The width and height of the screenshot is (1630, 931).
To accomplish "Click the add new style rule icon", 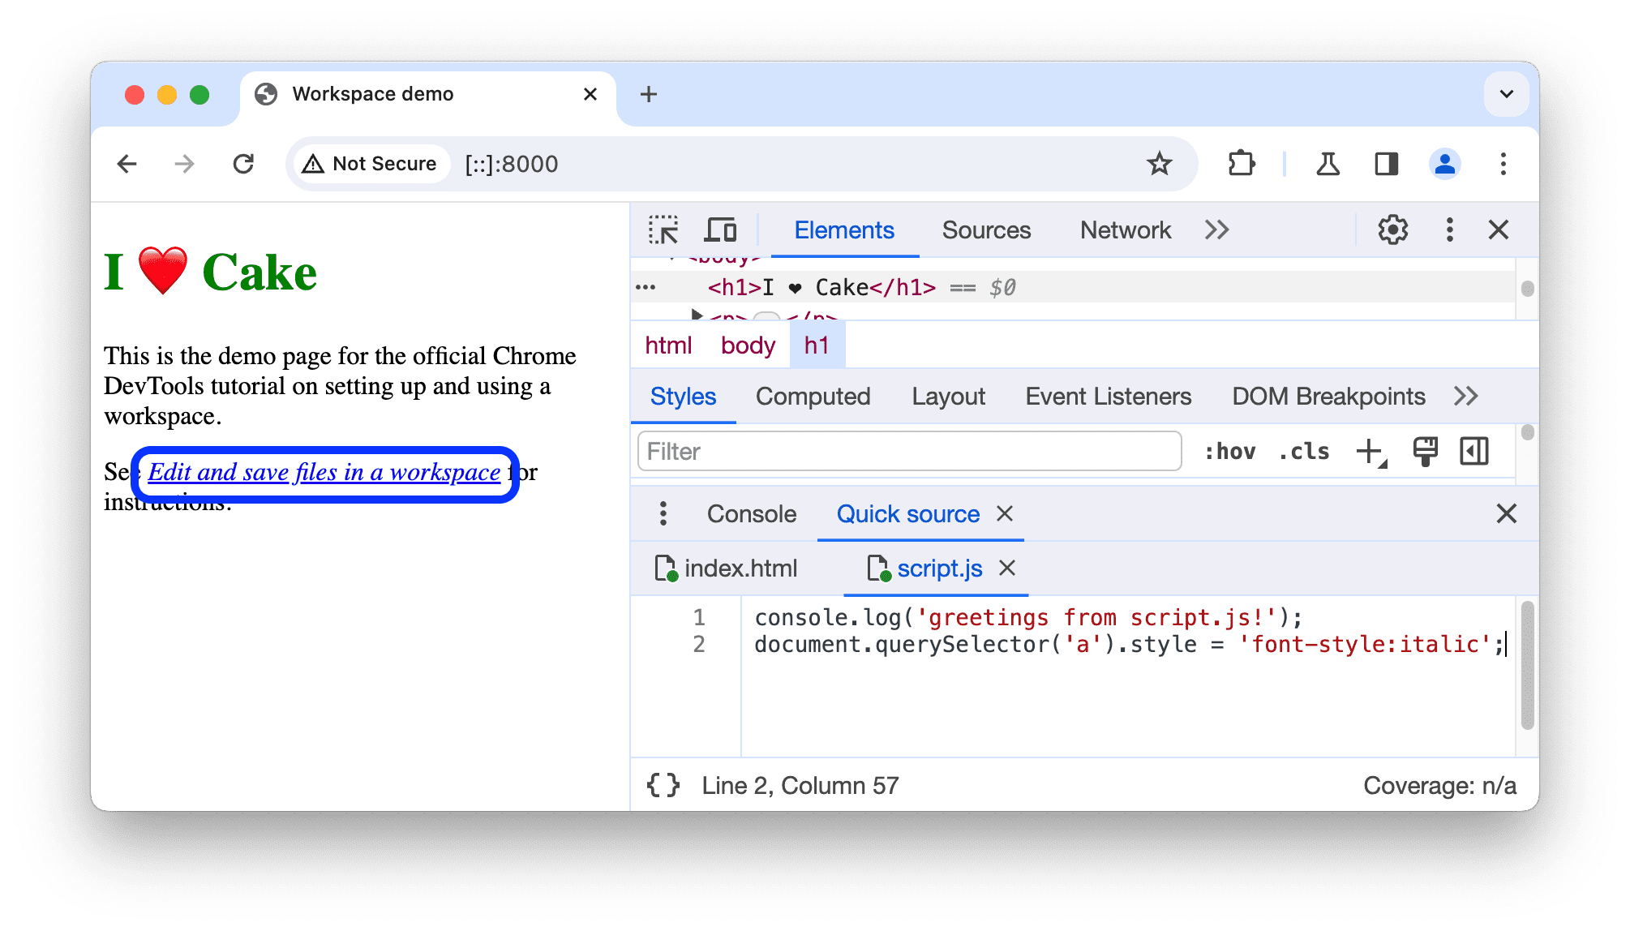I will tap(1369, 452).
